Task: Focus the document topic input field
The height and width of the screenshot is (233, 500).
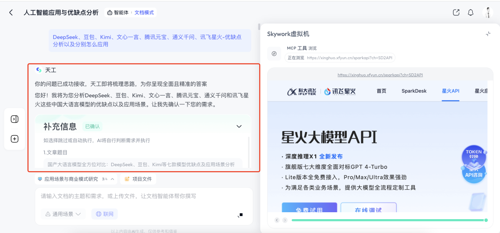Action: pos(144,196)
